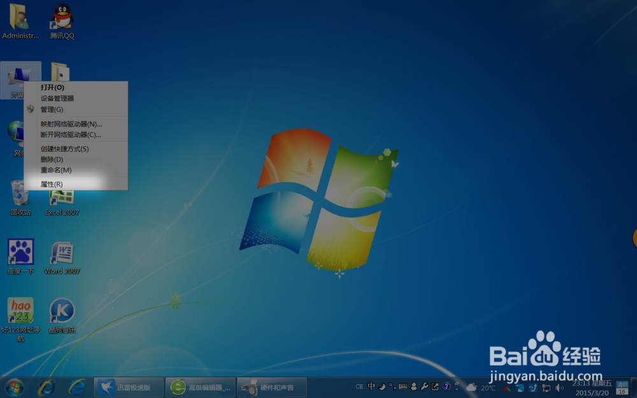Choose 打开(O) from the context menu

pos(76,87)
